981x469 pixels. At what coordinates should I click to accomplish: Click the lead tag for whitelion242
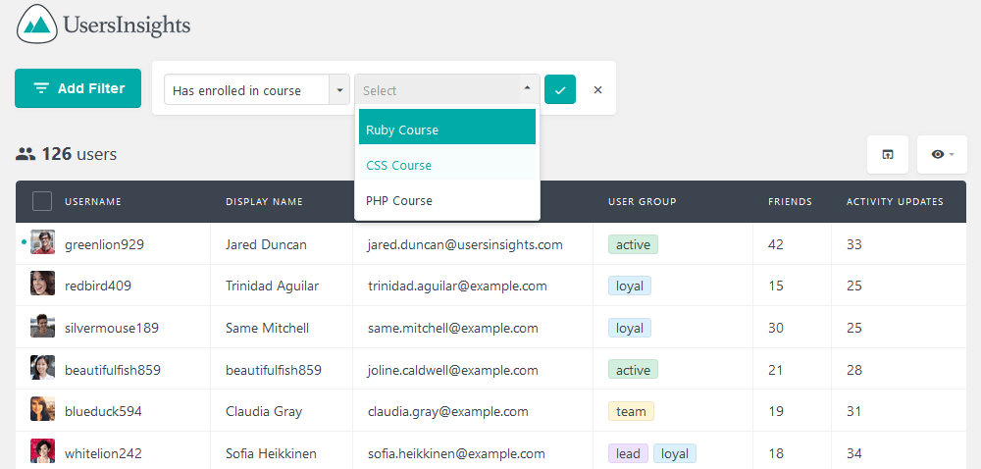tap(628, 453)
